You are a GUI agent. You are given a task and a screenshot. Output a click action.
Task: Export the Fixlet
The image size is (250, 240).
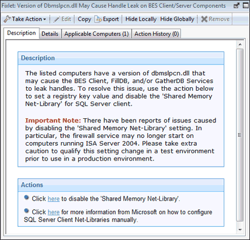click(107, 19)
